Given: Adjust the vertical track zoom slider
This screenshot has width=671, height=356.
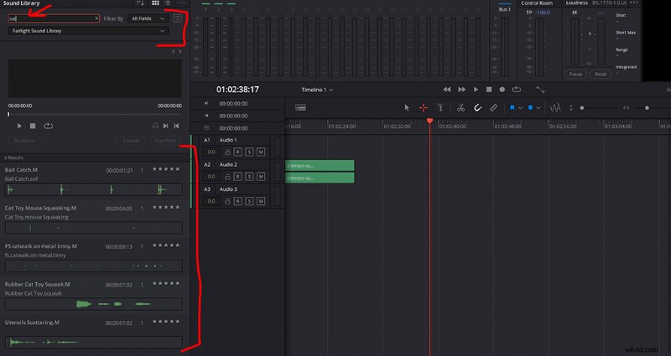Looking at the screenshot, I should pyautogui.click(x=581, y=108).
